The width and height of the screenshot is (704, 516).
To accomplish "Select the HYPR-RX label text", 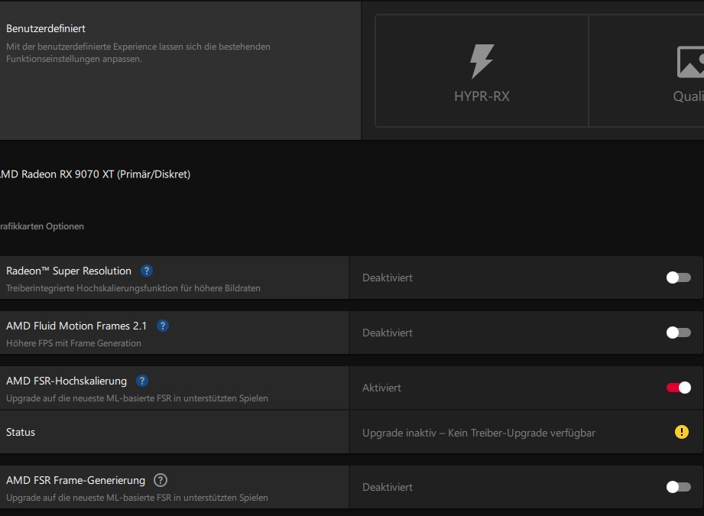I will [x=482, y=96].
